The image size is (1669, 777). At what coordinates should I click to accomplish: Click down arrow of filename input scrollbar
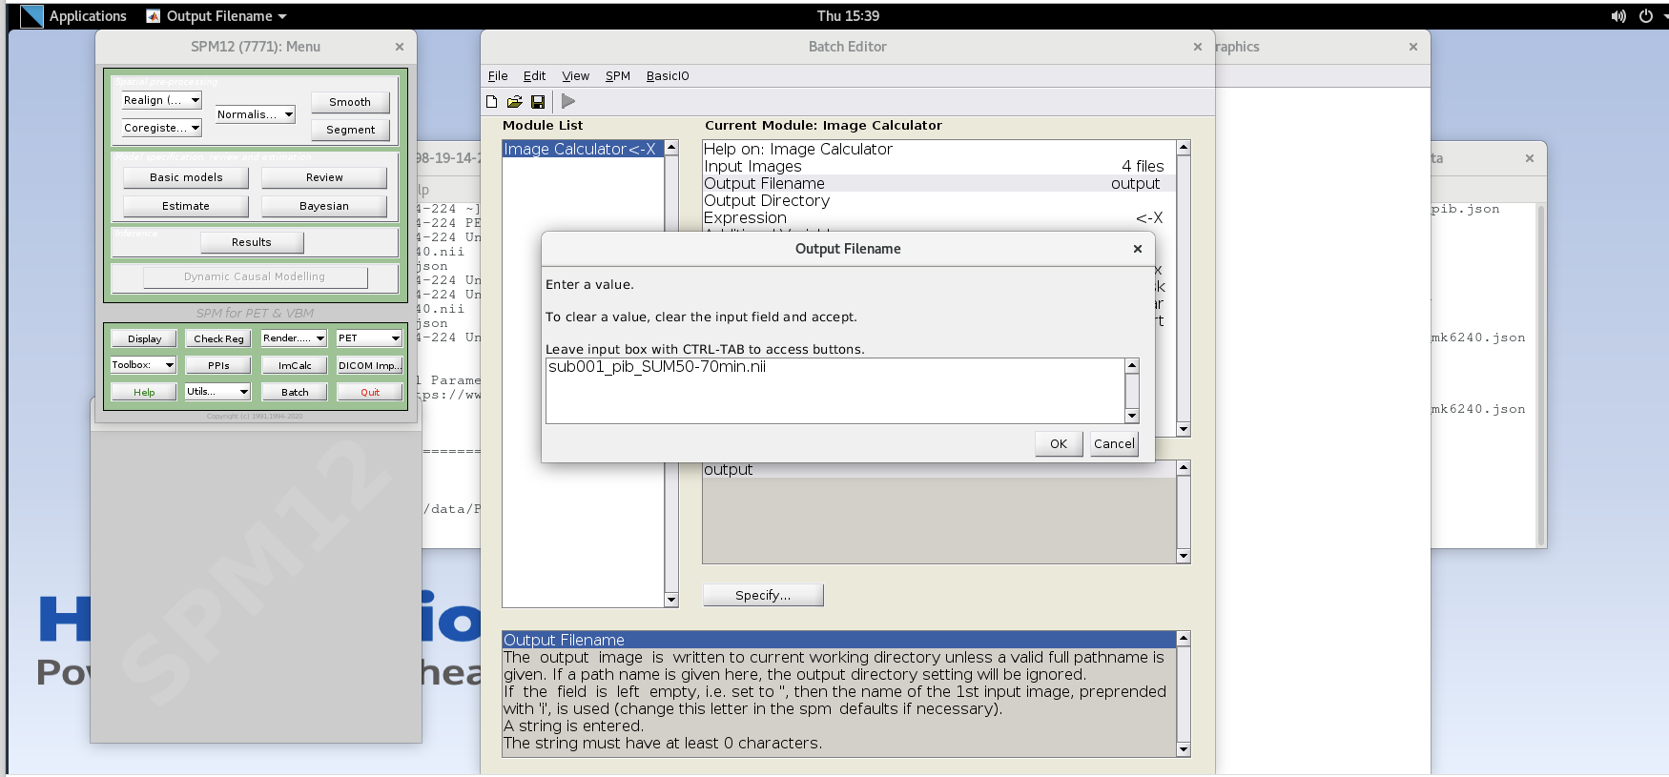1132,417
